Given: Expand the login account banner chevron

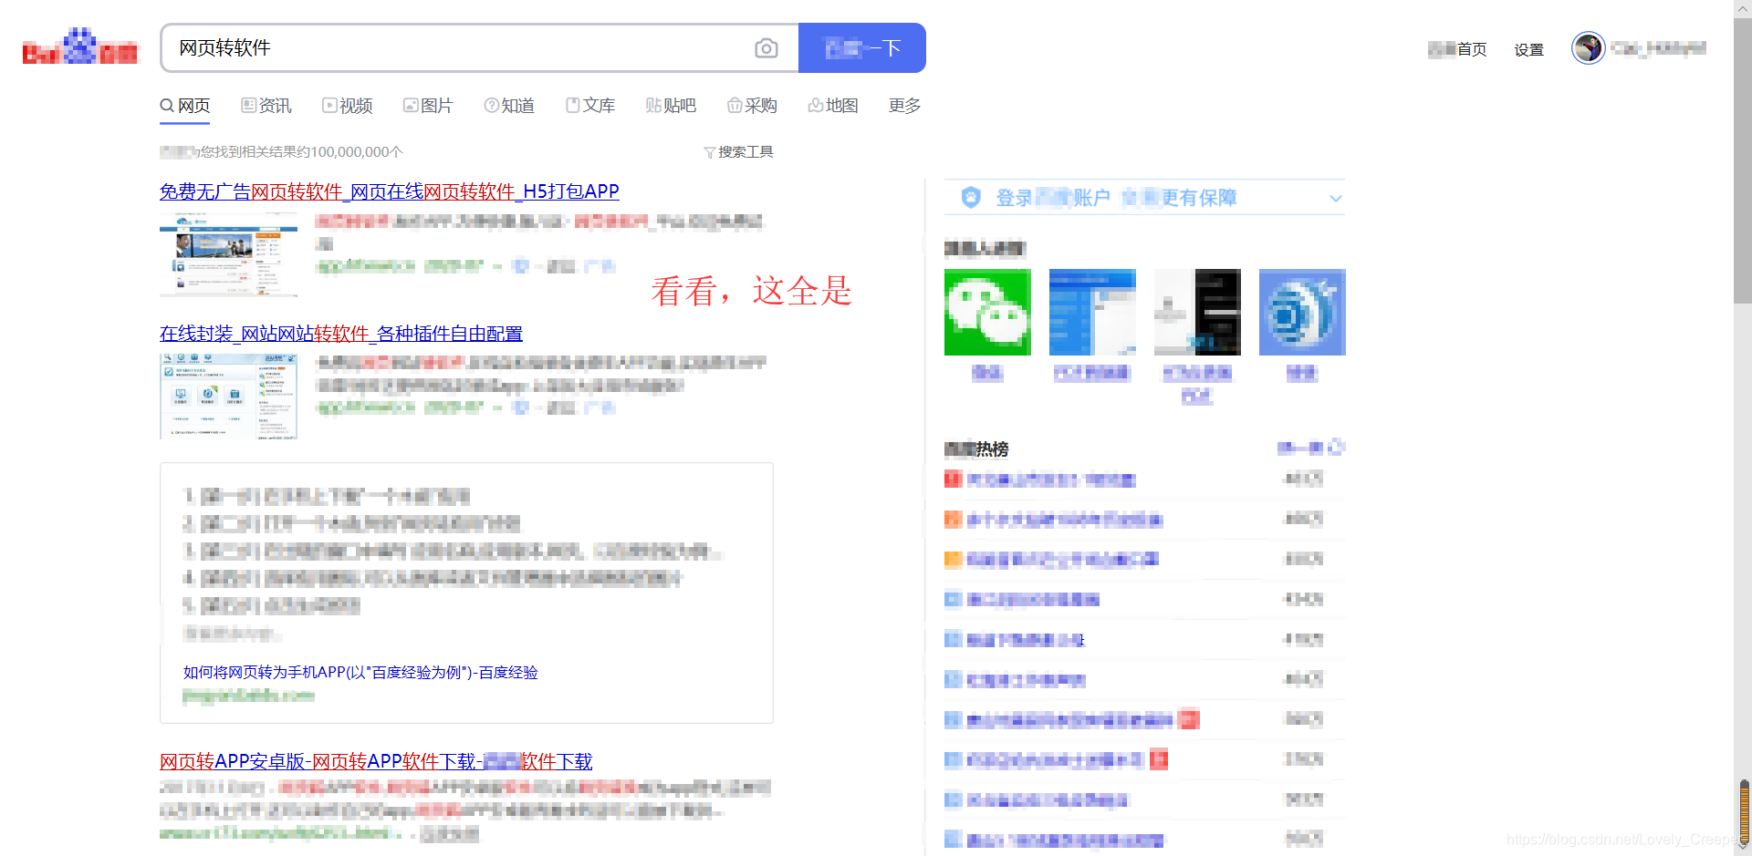Looking at the screenshot, I should tap(1336, 198).
